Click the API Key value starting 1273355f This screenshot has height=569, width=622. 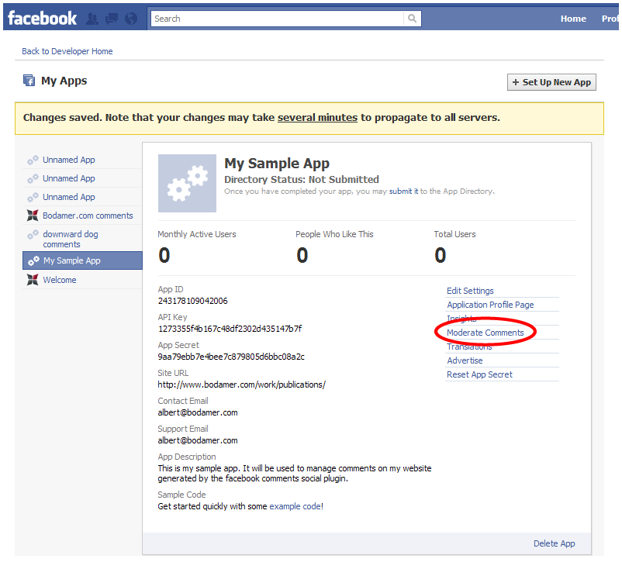click(230, 329)
